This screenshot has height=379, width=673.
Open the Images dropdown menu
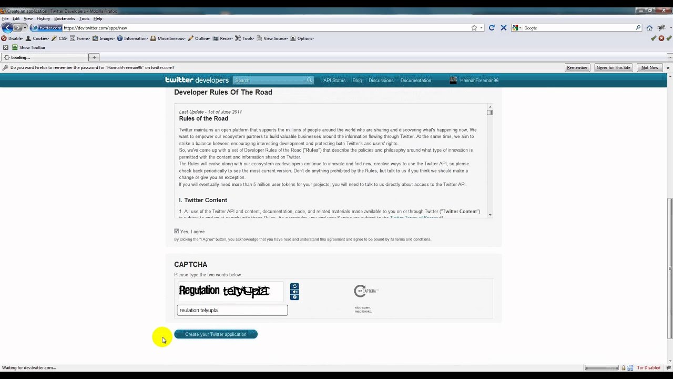click(x=104, y=38)
